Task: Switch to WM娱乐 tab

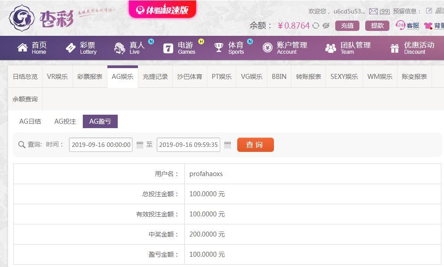Action: point(380,77)
